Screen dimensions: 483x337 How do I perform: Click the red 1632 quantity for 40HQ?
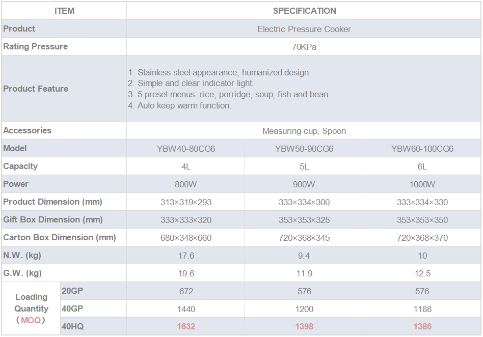point(186,326)
